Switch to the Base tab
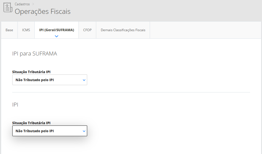 pyautogui.click(x=9, y=30)
